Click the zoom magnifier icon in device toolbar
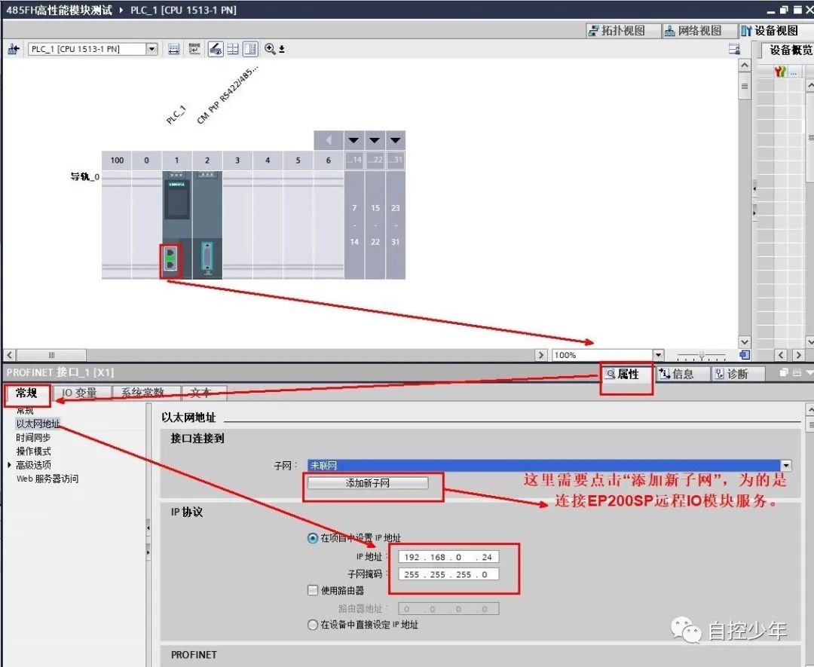 click(x=271, y=49)
